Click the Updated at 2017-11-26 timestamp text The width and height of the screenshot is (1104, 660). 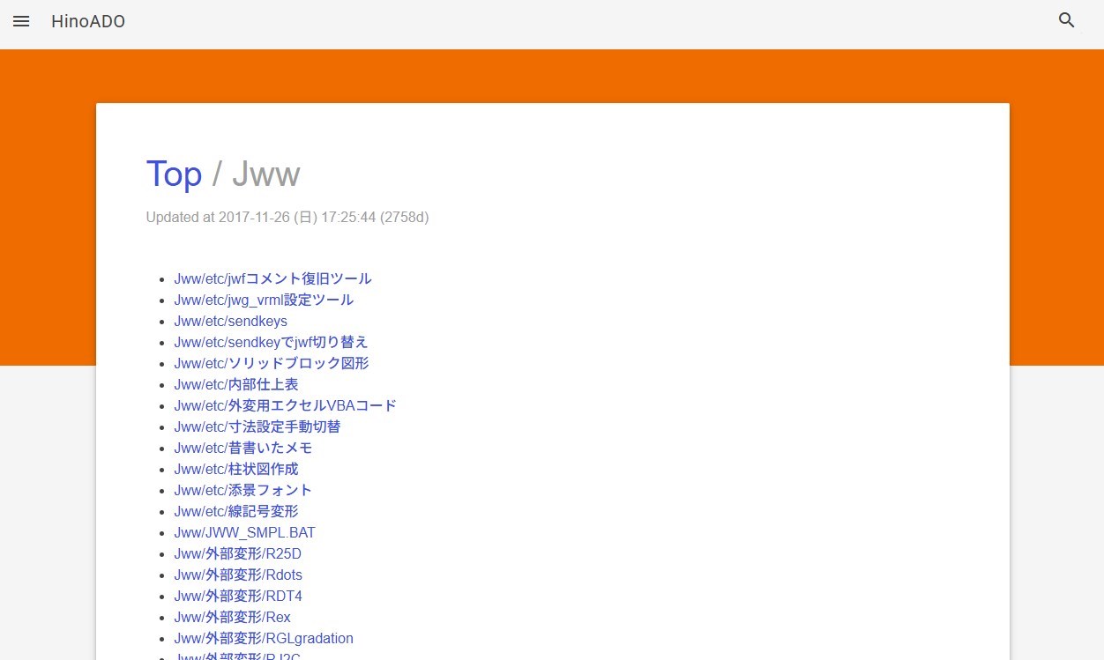[x=287, y=217]
